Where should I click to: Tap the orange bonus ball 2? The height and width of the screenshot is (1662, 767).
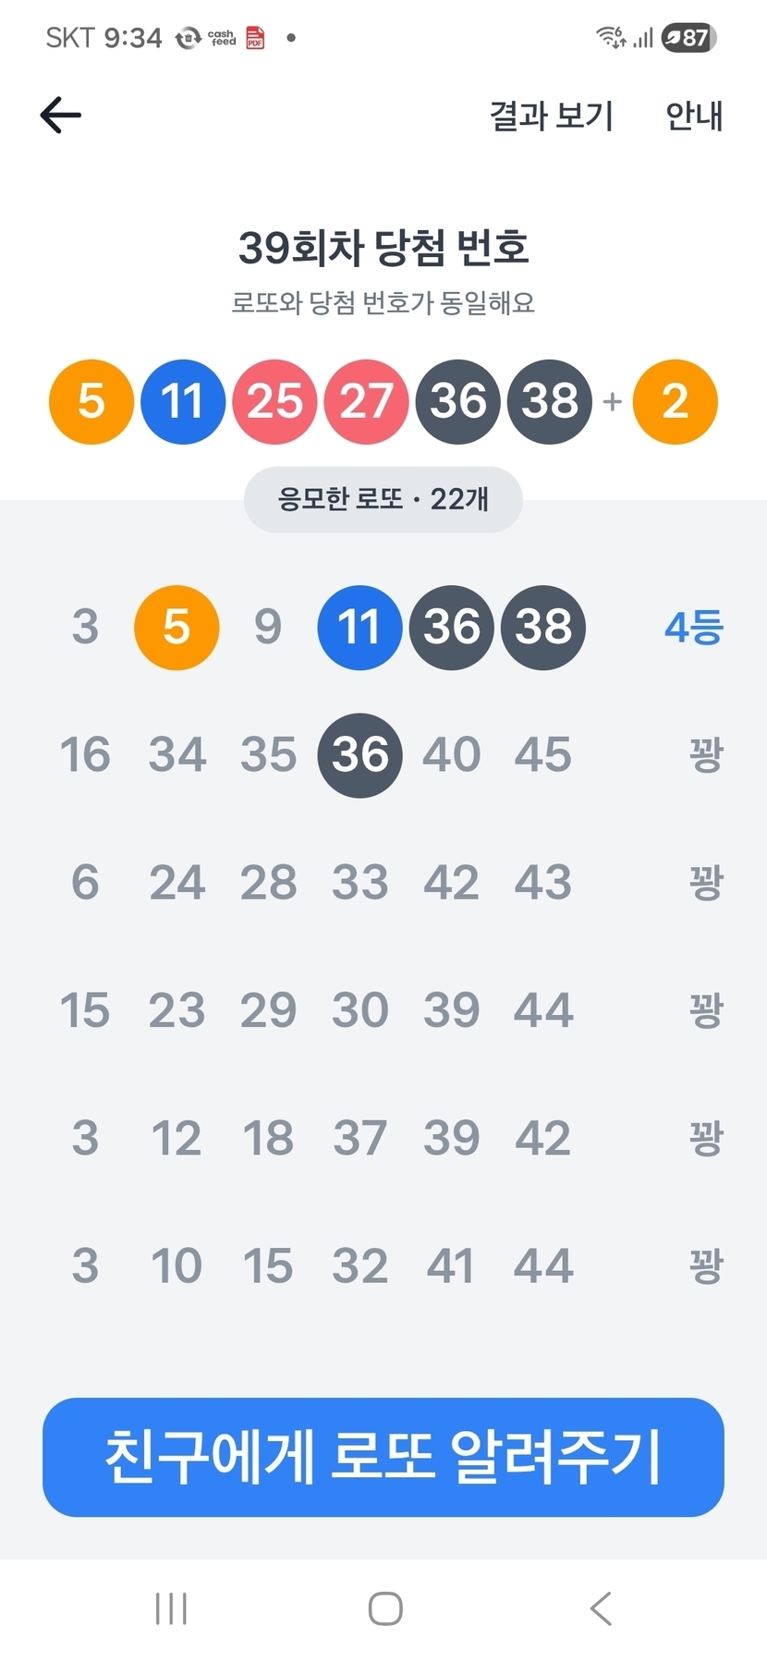tap(675, 401)
